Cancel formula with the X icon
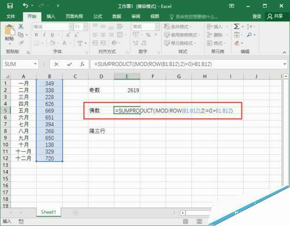 click(56, 64)
